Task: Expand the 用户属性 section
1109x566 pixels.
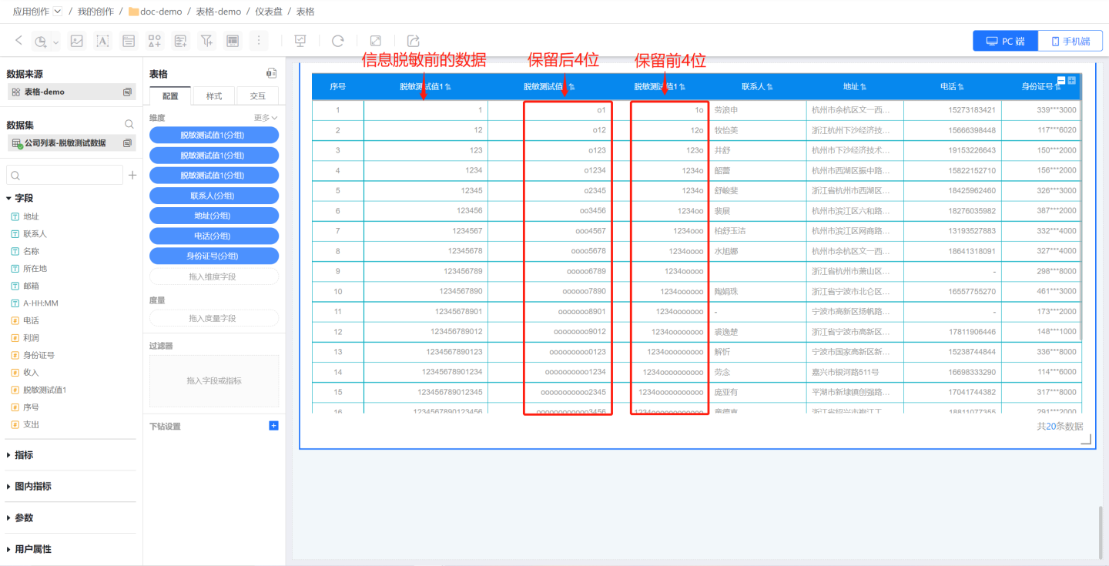Action: (x=32, y=549)
